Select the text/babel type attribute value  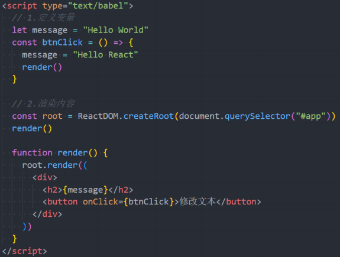(98, 6)
